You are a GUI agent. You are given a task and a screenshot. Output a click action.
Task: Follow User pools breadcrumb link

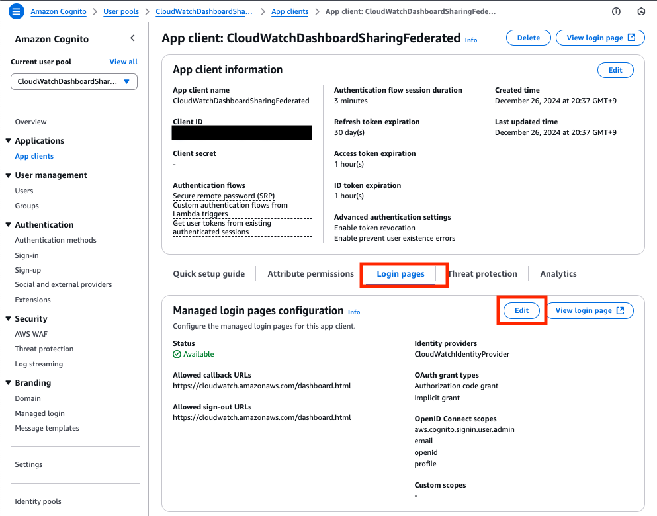click(120, 11)
